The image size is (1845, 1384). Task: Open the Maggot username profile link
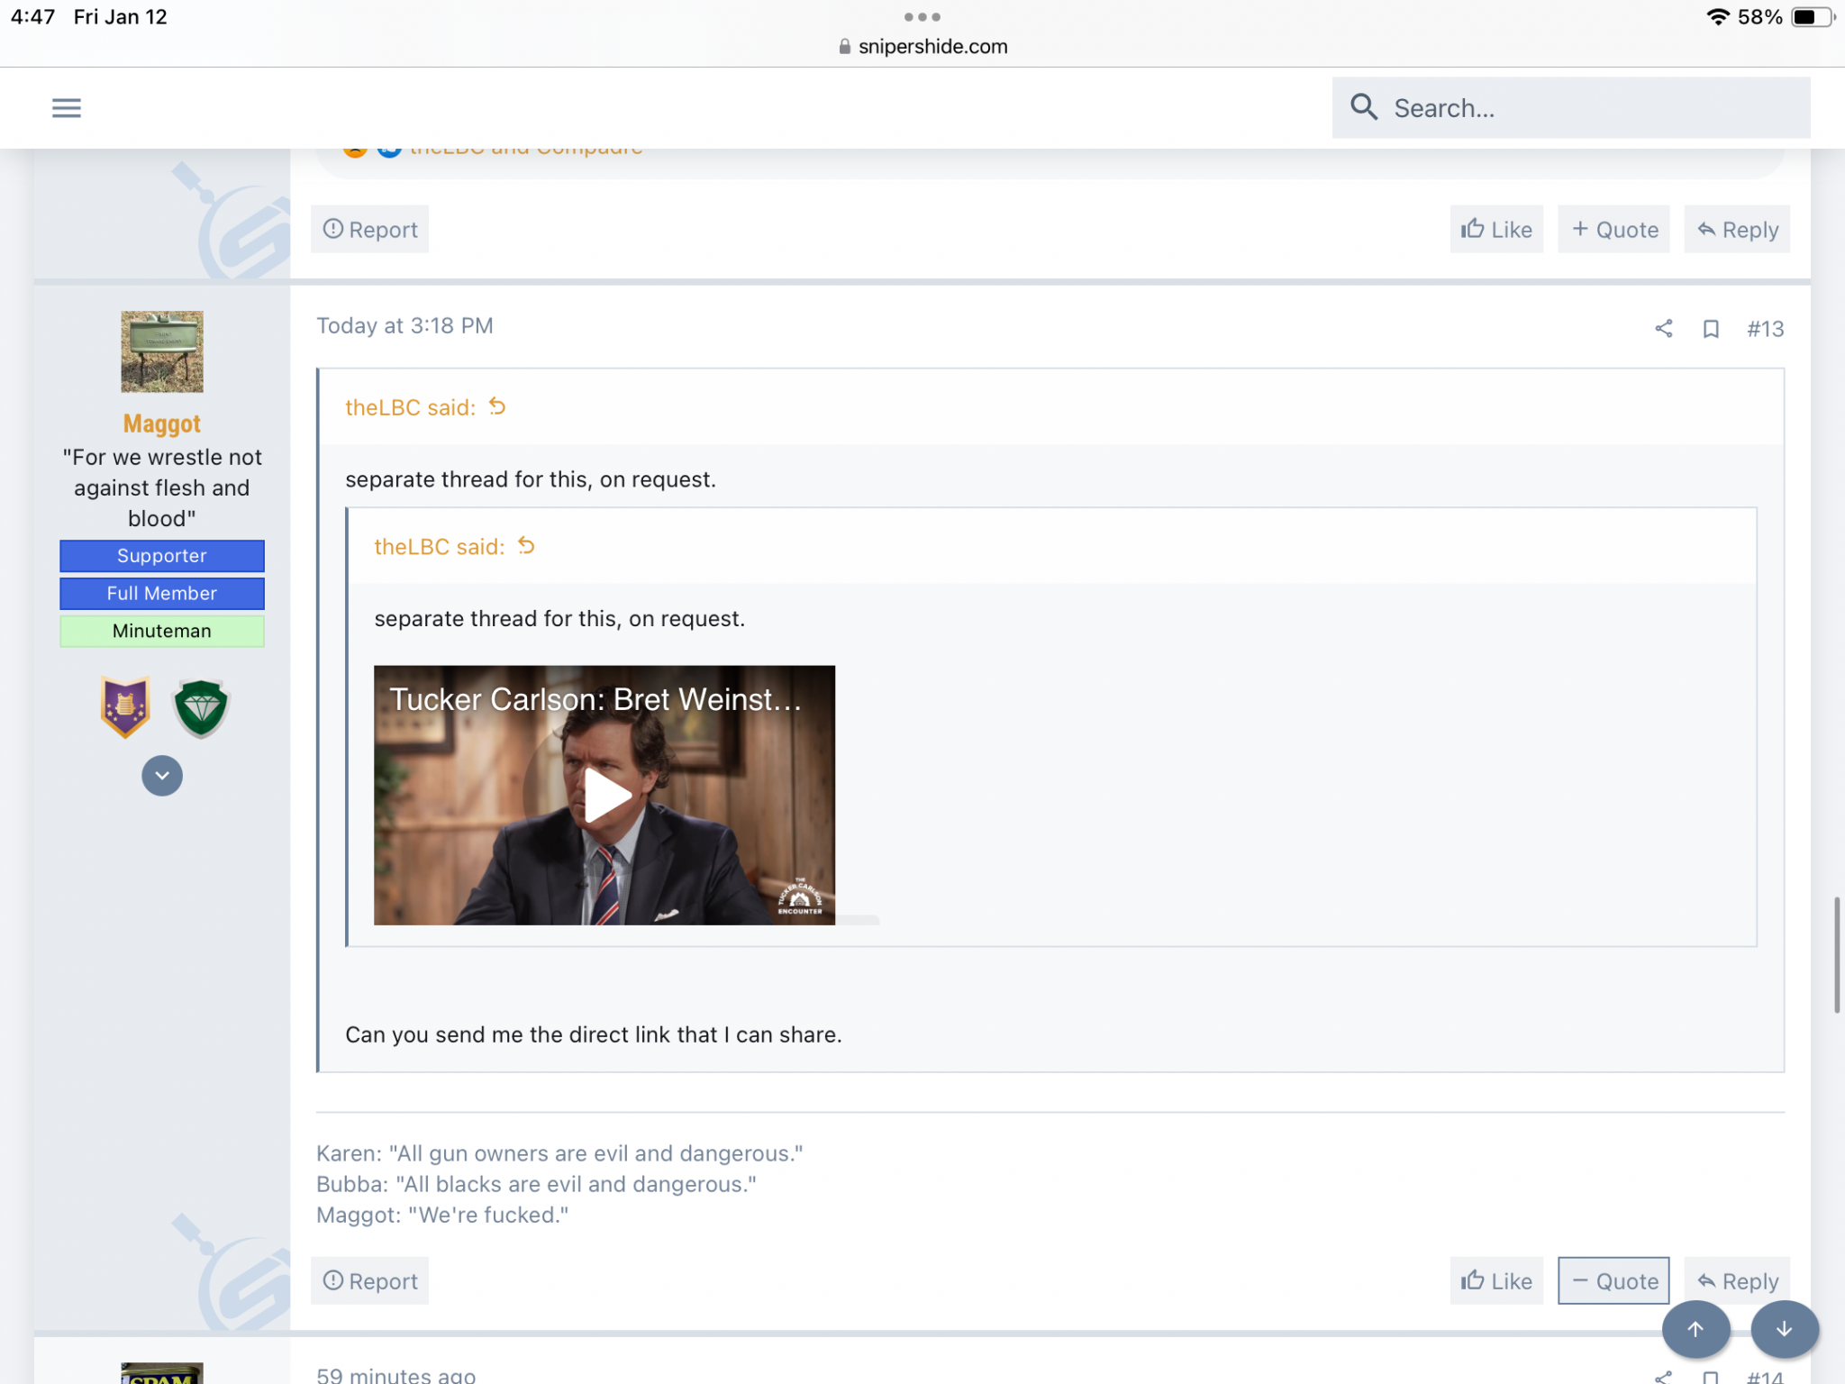pos(162,423)
